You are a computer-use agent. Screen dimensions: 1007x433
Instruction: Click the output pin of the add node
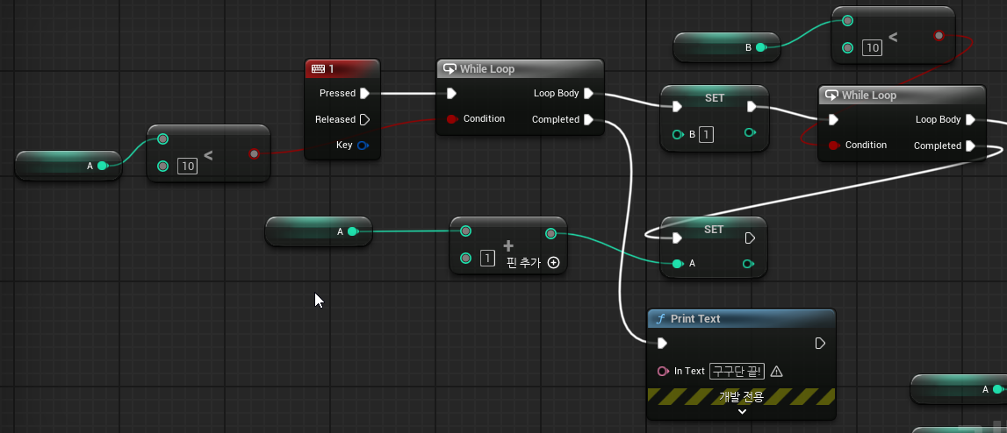click(x=550, y=233)
